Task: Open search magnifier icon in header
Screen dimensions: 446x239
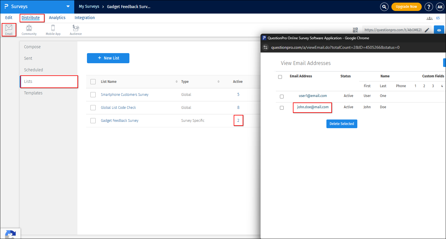Action: coord(384,7)
